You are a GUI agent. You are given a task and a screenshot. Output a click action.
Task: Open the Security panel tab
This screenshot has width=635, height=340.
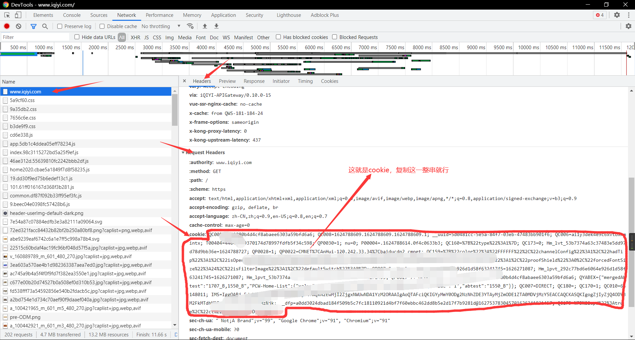point(254,15)
